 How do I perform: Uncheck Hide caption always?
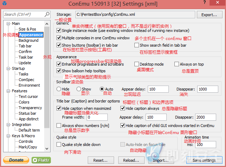(x=122, y=108)
